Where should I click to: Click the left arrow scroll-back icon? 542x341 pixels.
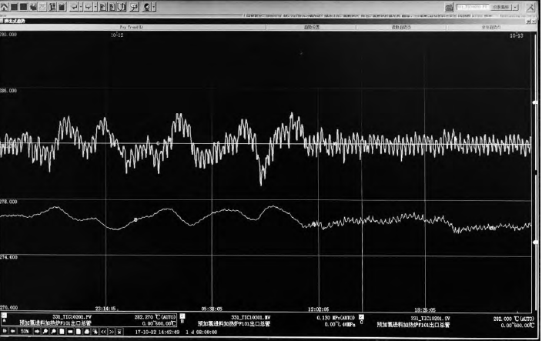pos(13,331)
